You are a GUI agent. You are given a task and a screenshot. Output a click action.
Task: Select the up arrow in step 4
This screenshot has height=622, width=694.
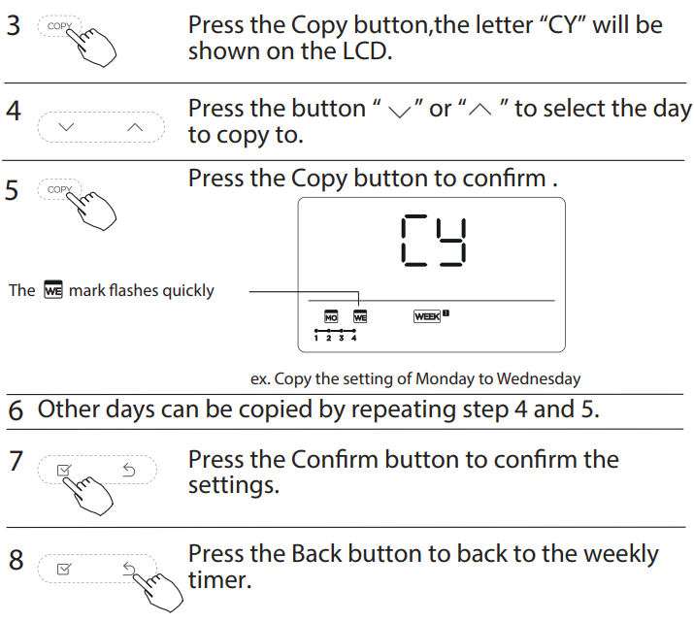coord(135,127)
